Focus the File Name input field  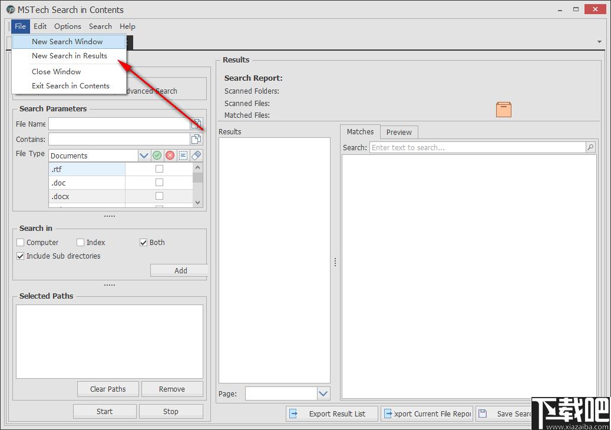pos(119,124)
